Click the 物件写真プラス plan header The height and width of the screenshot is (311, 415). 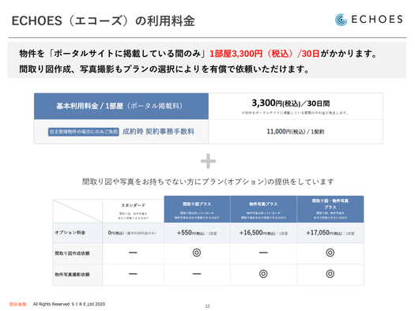(263, 209)
